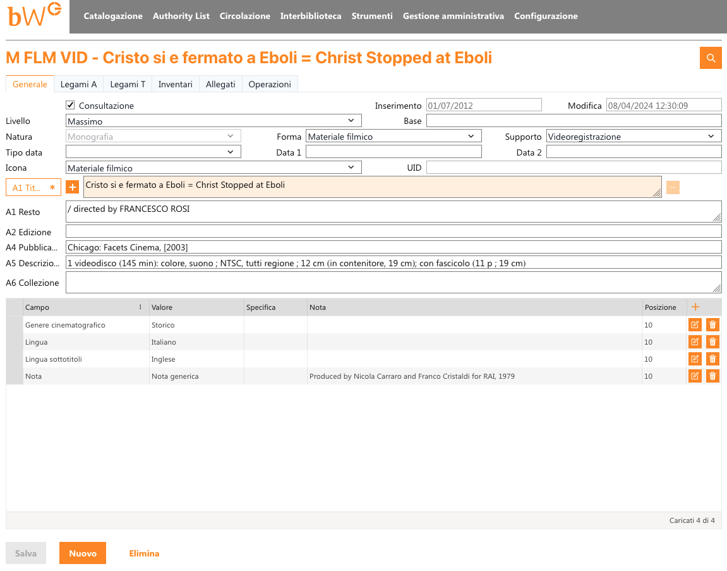Edit the Lingua sottotitoli row
The height and width of the screenshot is (571, 727).
pos(695,359)
